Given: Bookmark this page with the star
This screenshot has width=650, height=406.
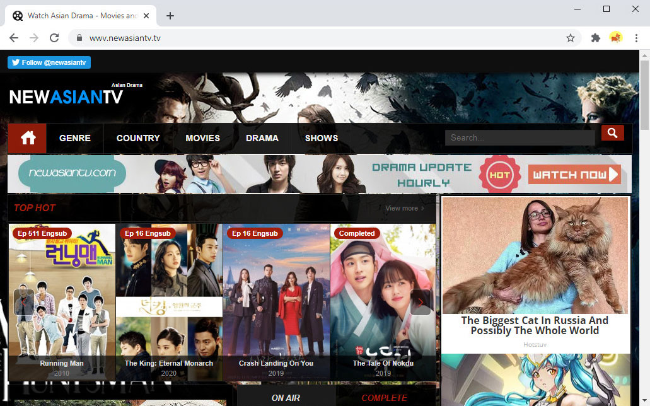Looking at the screenshot, I should tap(571, 38).
